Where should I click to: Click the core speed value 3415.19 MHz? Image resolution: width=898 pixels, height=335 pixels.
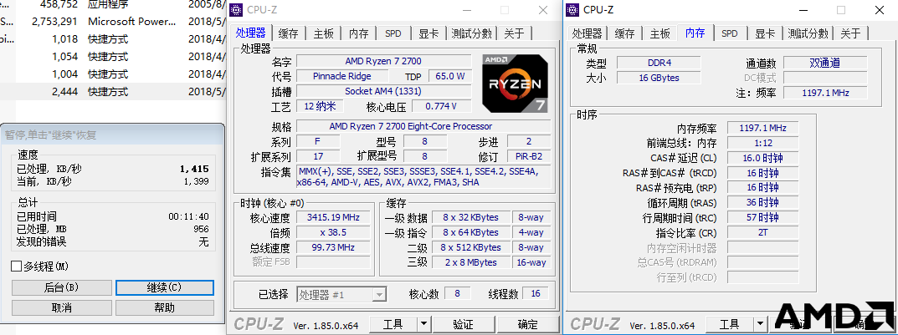click(x=333, y=217)
